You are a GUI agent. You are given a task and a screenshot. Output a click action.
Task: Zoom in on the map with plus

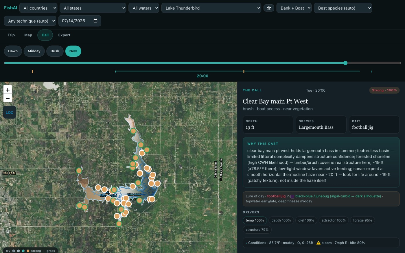coord(8,90)
